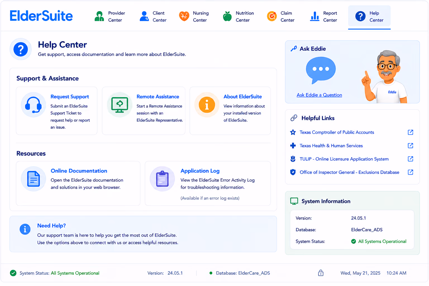
Task: Click the tulip icon beside TULIP link
Action: (x=293, y=159)
